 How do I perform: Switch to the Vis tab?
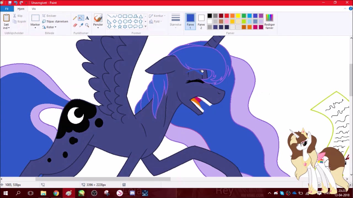coord(34,9)
